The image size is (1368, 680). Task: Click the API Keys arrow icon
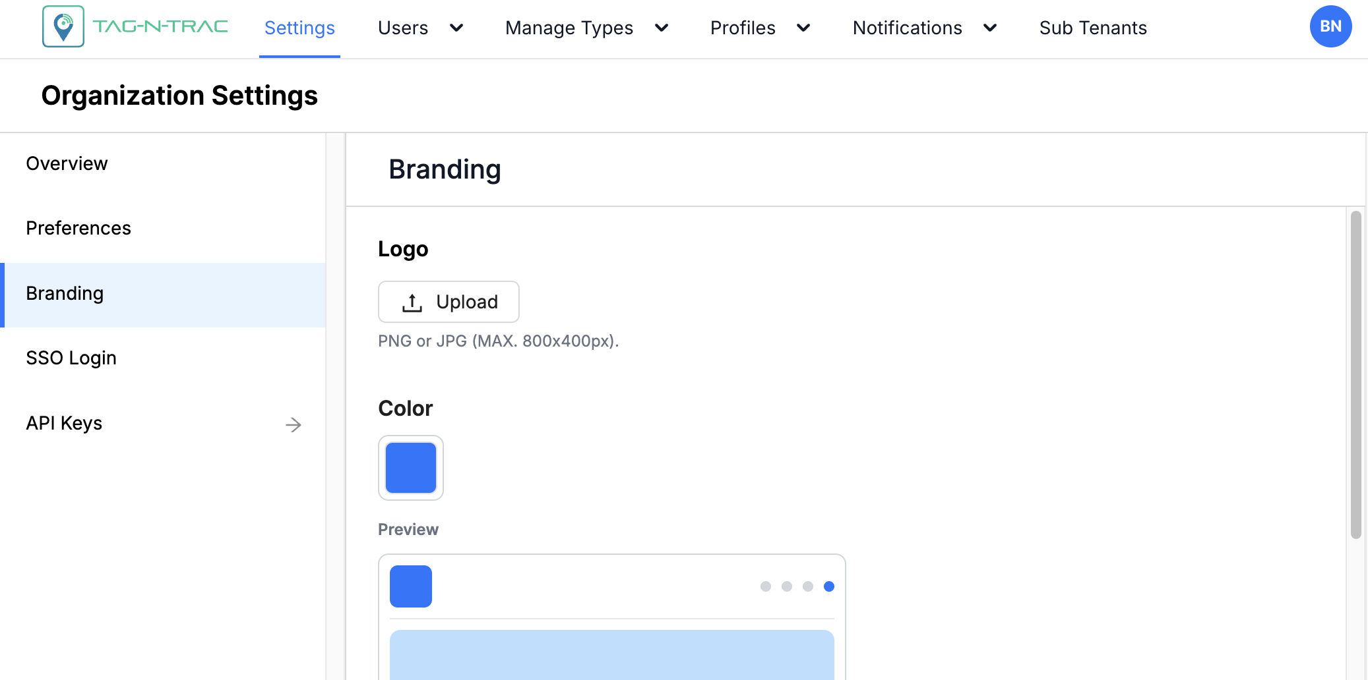(294, 425)
